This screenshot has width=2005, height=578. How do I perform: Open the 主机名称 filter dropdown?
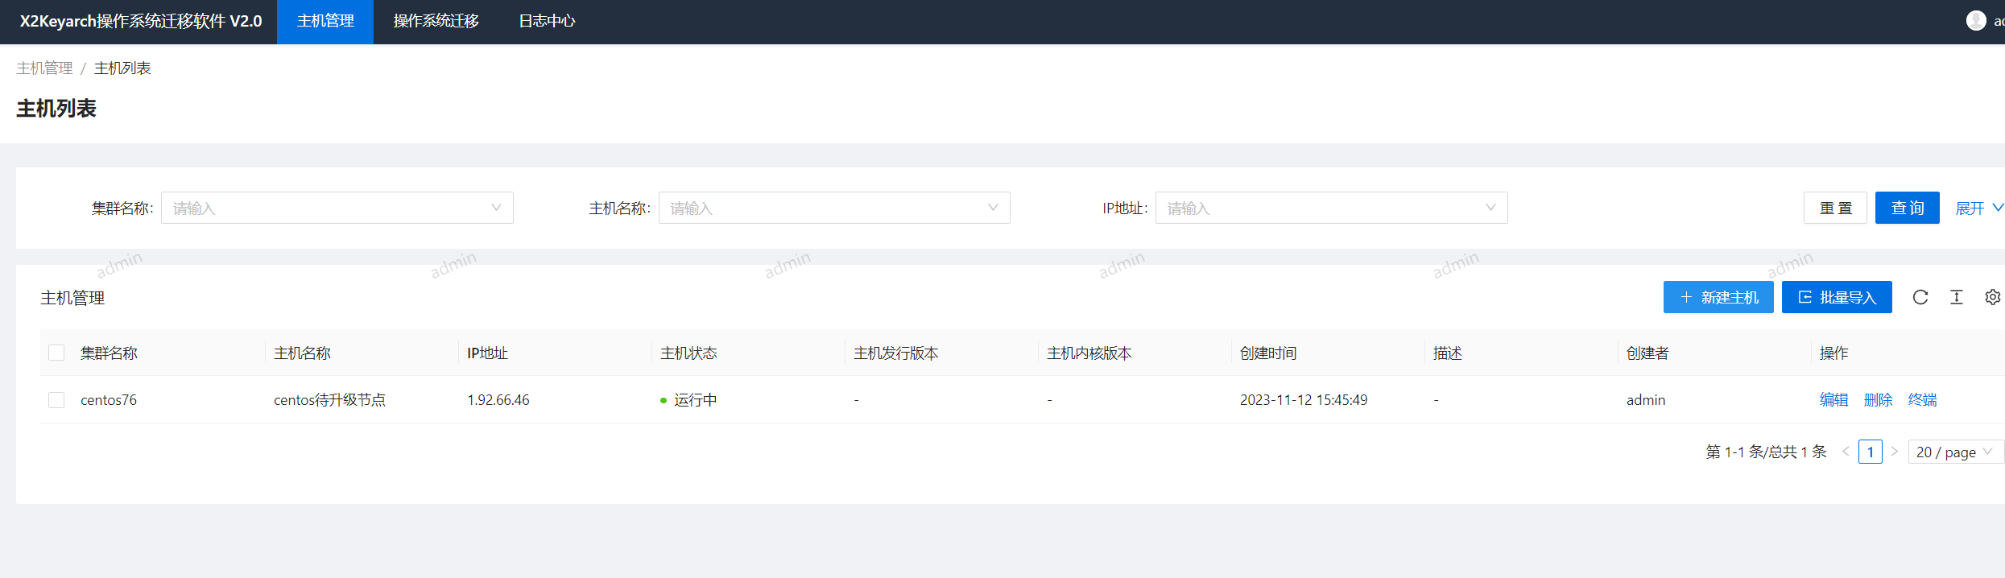(x=834, y=208)
